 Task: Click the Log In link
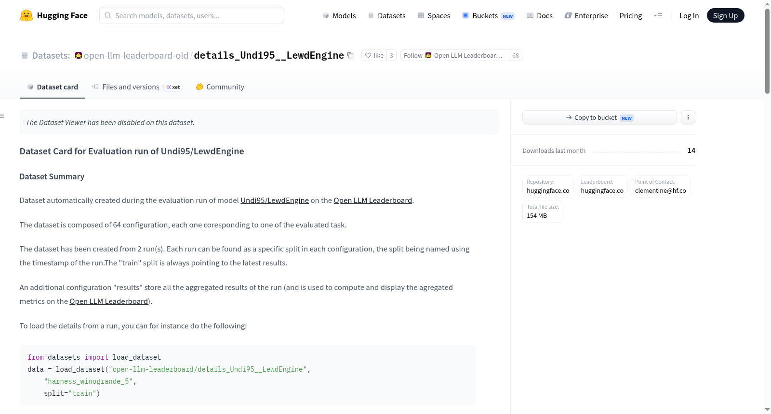[x=689, y=15]
